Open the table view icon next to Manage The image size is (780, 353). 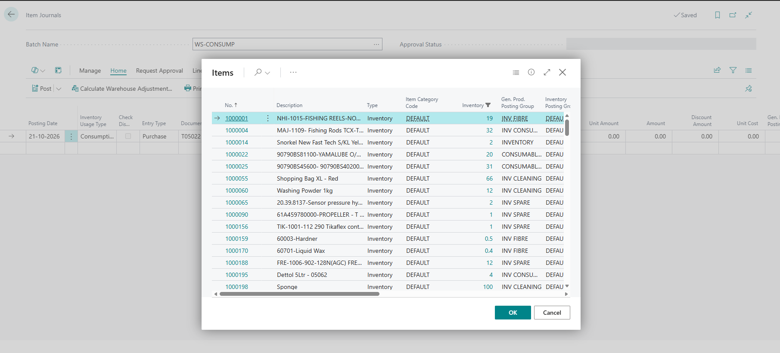click(x=58, y=70)
